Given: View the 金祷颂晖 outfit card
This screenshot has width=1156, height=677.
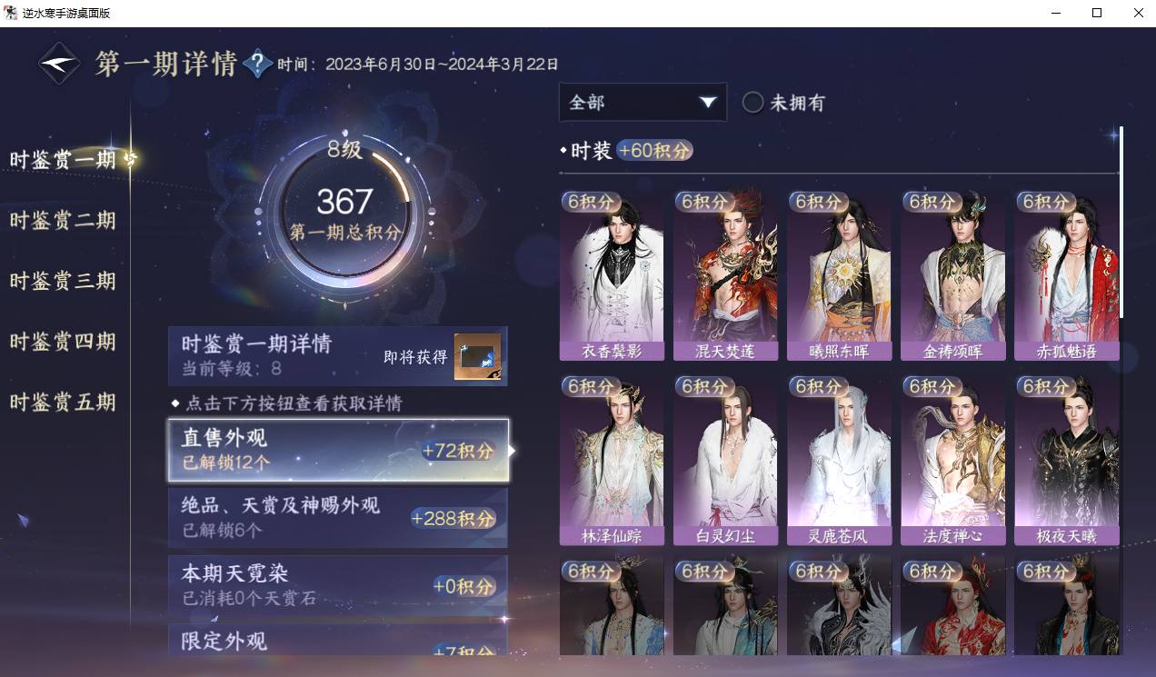Looking at the screenshot, I should [x=952, y=275].
